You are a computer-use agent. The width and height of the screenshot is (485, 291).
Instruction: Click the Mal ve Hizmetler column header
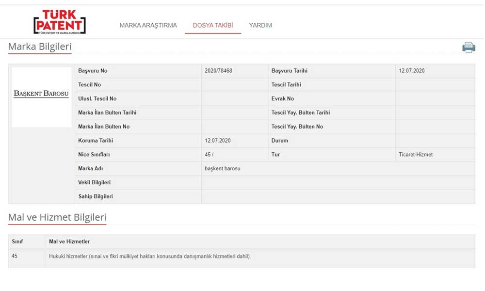(x=69, y=242)
